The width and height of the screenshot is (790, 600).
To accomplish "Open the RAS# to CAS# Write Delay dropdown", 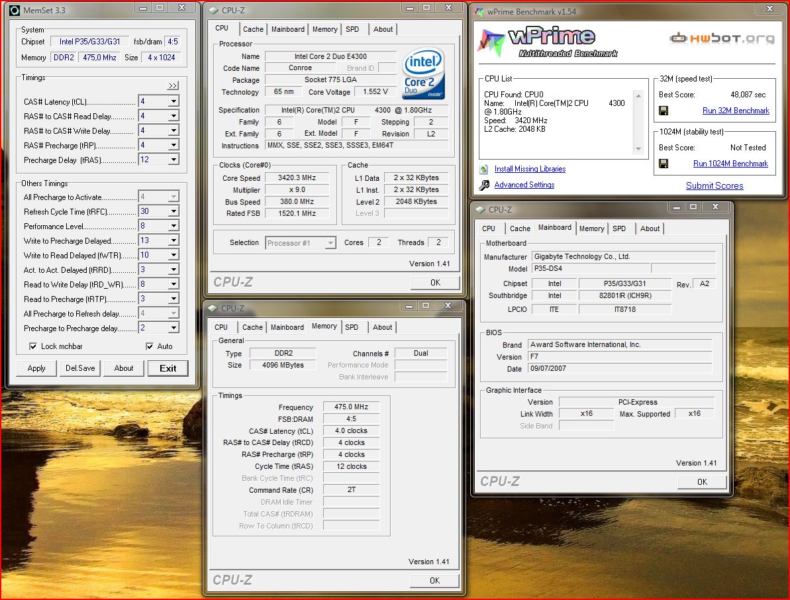I will pos(173,130).
